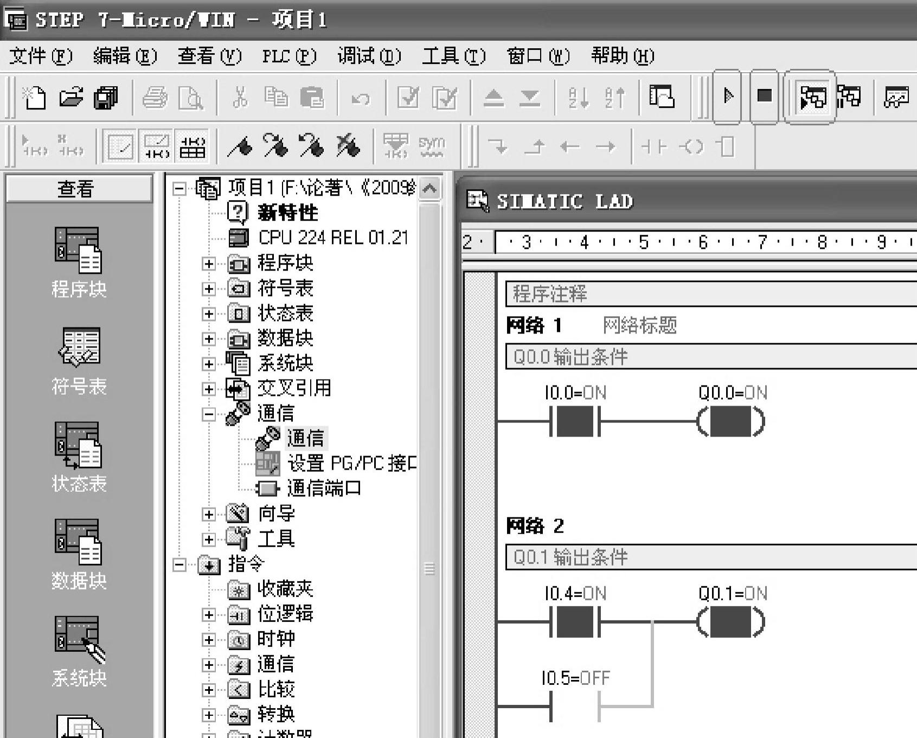The height and width of the screenshot is (738, 917).
Task: Open 数据块 from the navigation bar
Action: tap(79, 555)
